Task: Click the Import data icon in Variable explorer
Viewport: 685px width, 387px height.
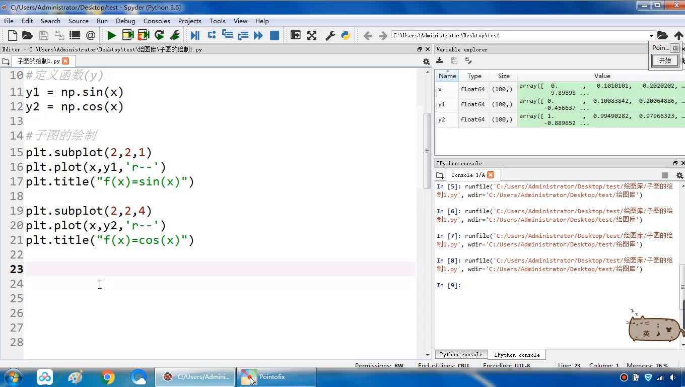Action: click(x=440, y=60)
